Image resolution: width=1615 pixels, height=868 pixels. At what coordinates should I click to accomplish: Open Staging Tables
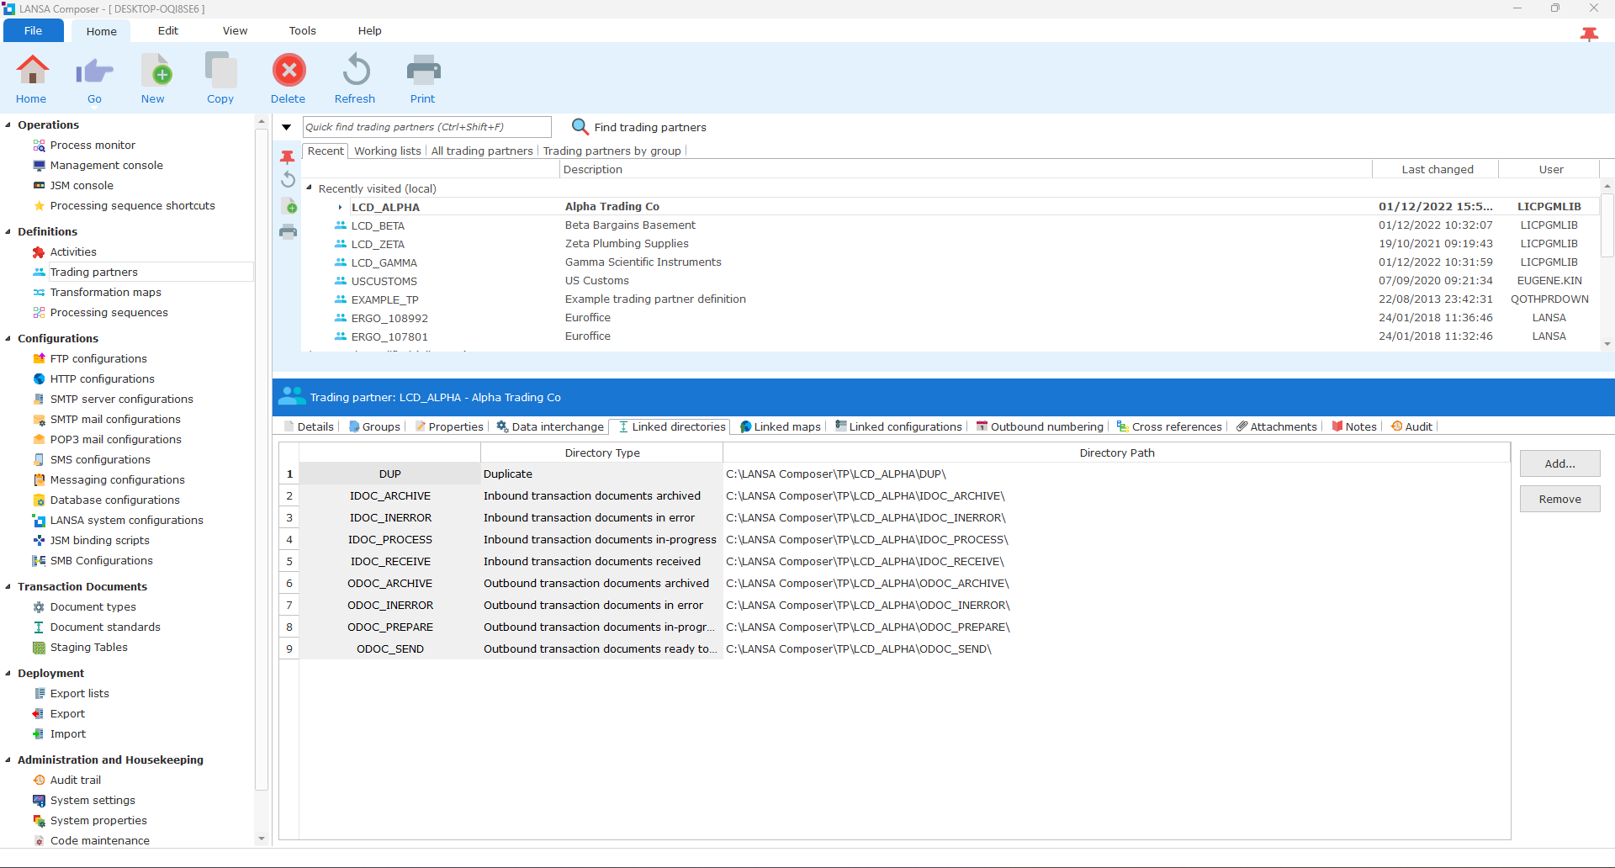pyautogui.click(x=88, y=648)
